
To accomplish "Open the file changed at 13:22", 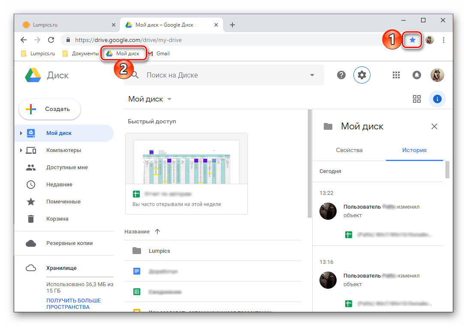I will [x=389, y=235].
